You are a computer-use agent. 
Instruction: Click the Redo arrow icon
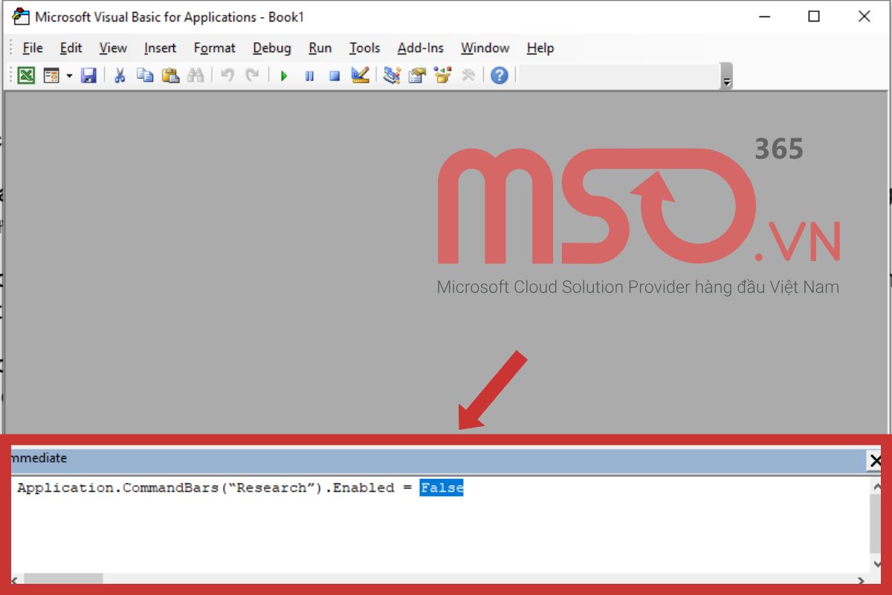pyautogui.click(x=253, y=75)
